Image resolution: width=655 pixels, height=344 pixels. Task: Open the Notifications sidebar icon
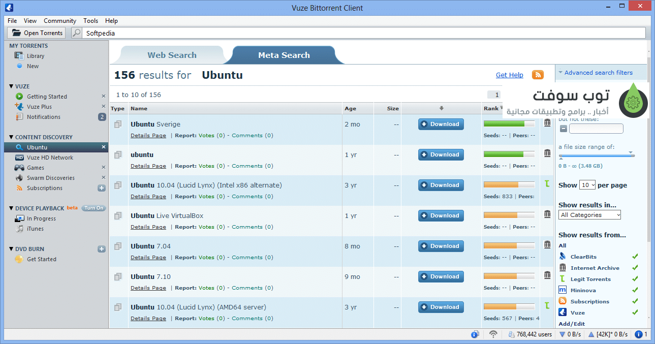[19, 117]
